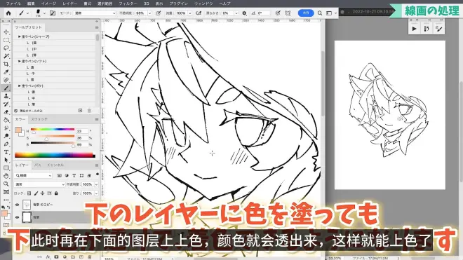Select the Eraser tool
The image size is (463, 260).
point(6,112)
